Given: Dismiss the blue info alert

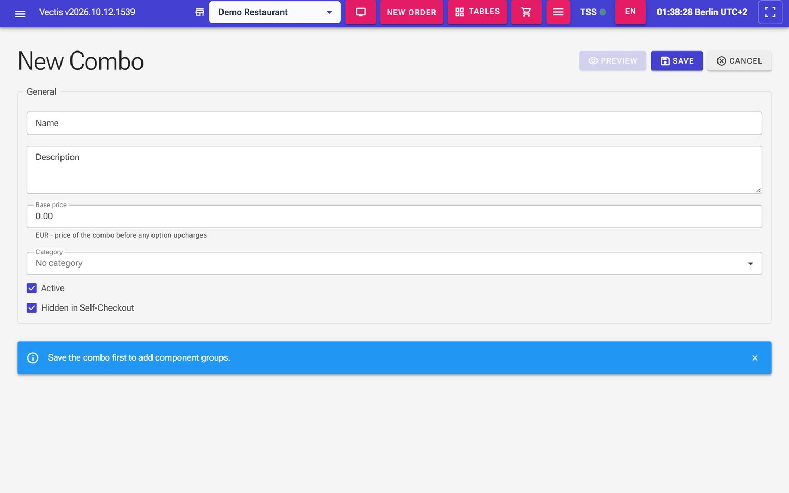Looking at the screenshot, I should tap(755, 358).
